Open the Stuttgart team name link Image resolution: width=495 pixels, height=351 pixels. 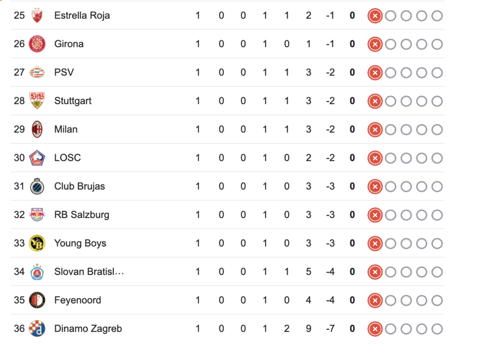[x=73, y=101]
